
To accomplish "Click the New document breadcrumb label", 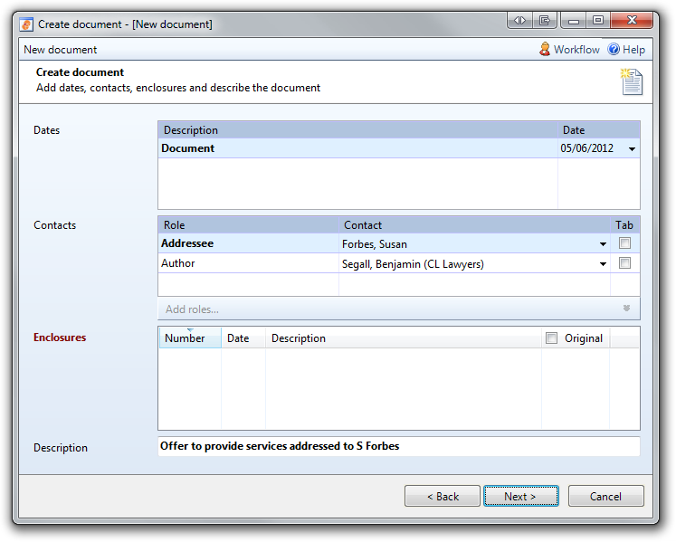I will [61, 50].
